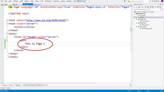Click the Sync with Active Document icon

click(146, 7)
